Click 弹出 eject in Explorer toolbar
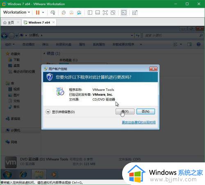 coord(45,44)
